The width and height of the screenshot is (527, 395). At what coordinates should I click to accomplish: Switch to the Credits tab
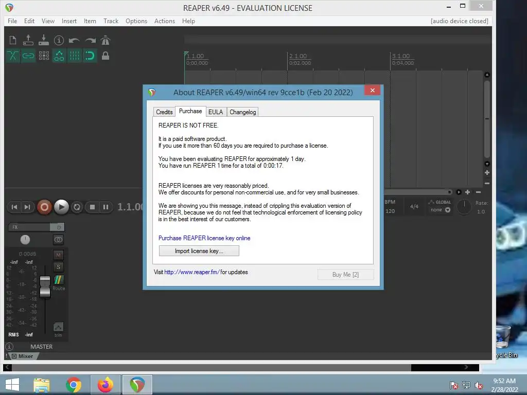pos(164,112)
